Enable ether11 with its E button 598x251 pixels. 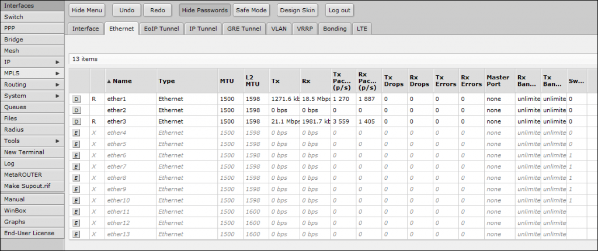[x=77, y=212]
